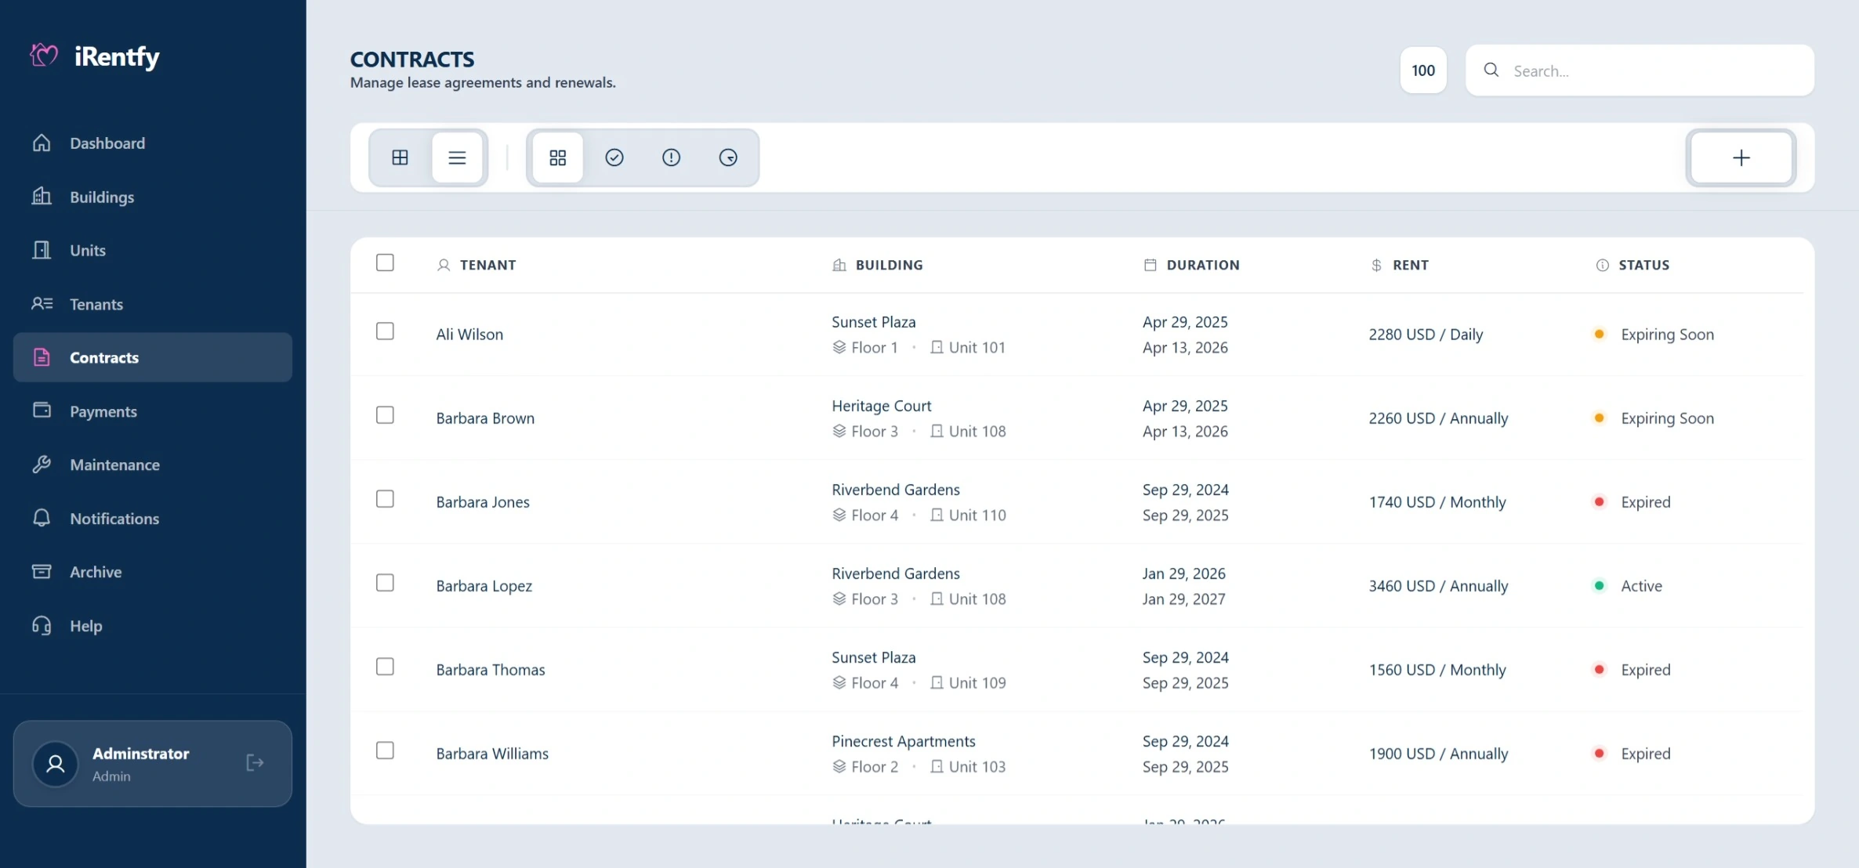This screenshot has width=1859, height=868.
Task: Click tenant name Barbara Williams
Action: [x=492, y=754]
